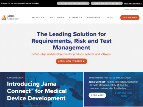Click the Read More button in TrustRadius panel
Image resolution: width=143 pixels, height=107 pixels.
click(x=97, y=95)
